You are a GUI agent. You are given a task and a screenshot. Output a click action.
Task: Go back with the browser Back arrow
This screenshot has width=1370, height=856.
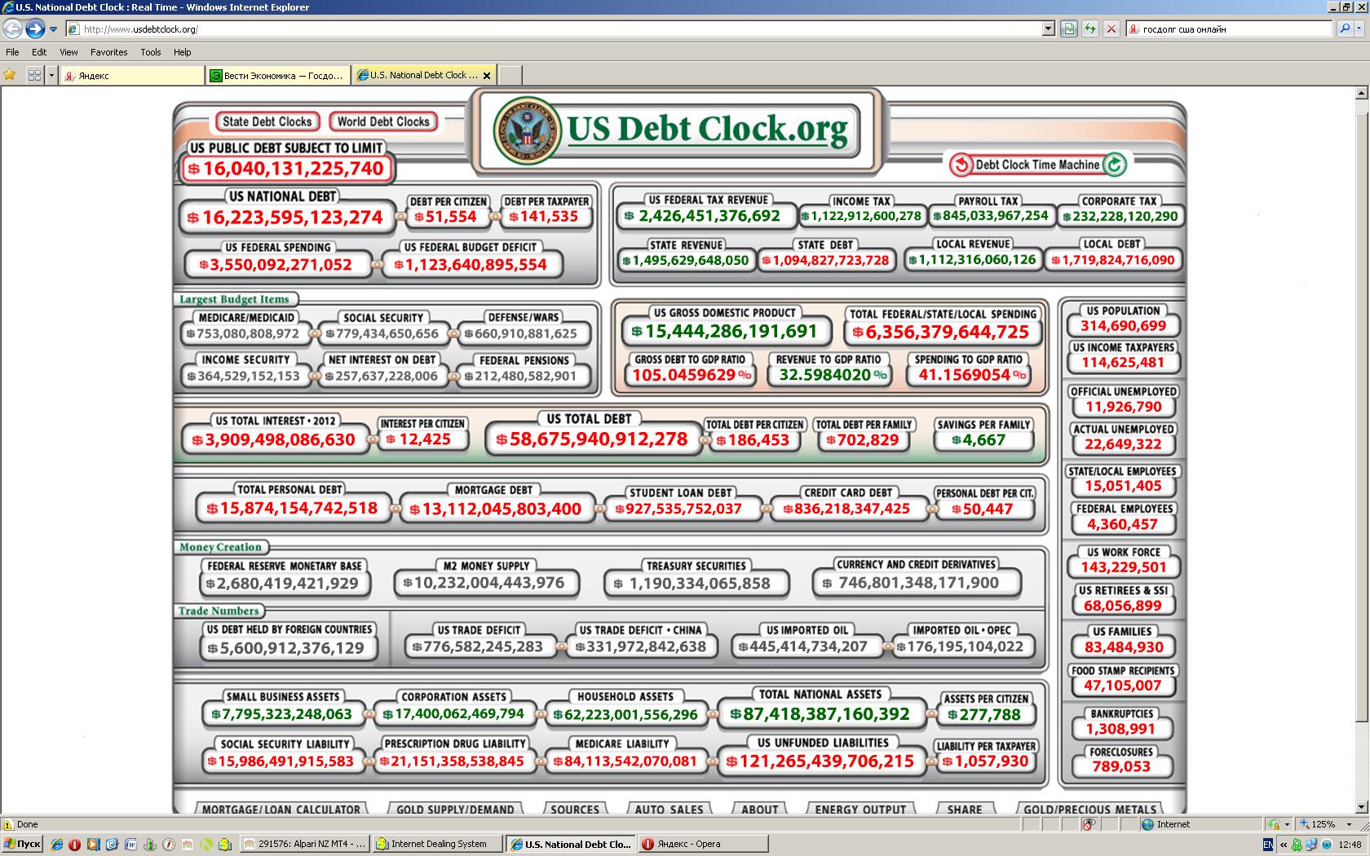pos(12,29)
